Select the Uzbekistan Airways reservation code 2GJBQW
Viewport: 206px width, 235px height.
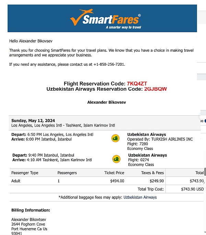(x=156, y=89)
